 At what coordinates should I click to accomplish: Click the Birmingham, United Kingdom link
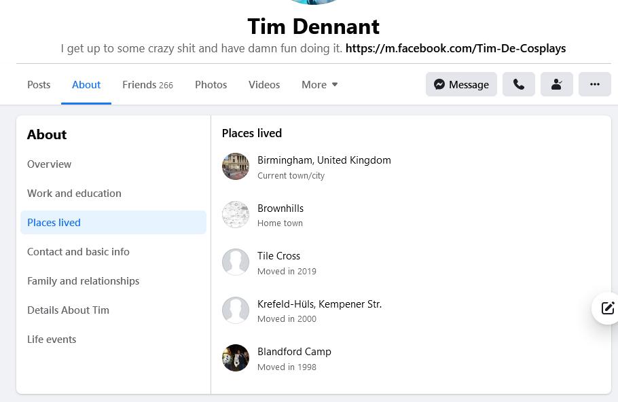324,160
